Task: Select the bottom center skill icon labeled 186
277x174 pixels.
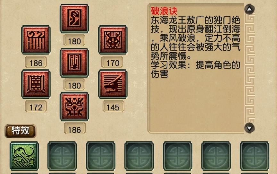Action: [74, 107]
